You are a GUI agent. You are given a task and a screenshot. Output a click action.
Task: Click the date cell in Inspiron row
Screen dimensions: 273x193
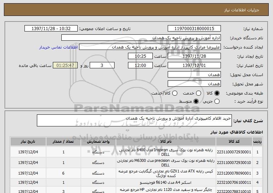(28, 152)
